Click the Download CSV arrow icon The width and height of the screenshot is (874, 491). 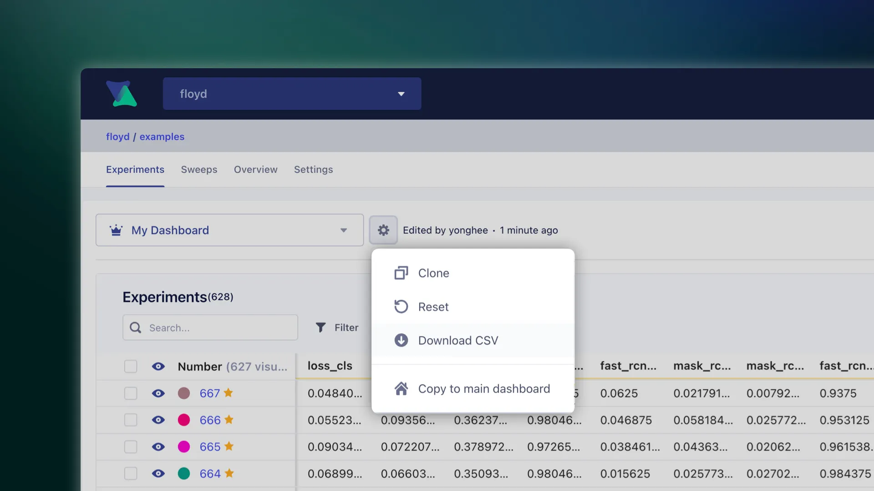coord(401,340)
